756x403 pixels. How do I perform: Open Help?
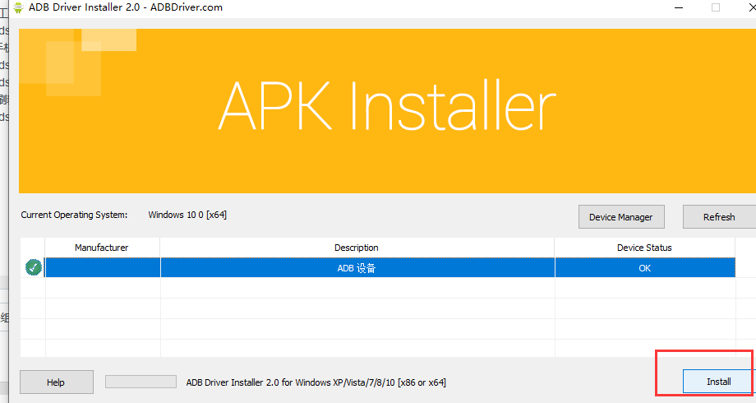pyautogui.click(x=56, y=382)
